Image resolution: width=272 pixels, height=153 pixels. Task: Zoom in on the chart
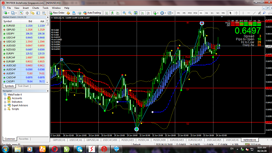[x=124, y=13]
